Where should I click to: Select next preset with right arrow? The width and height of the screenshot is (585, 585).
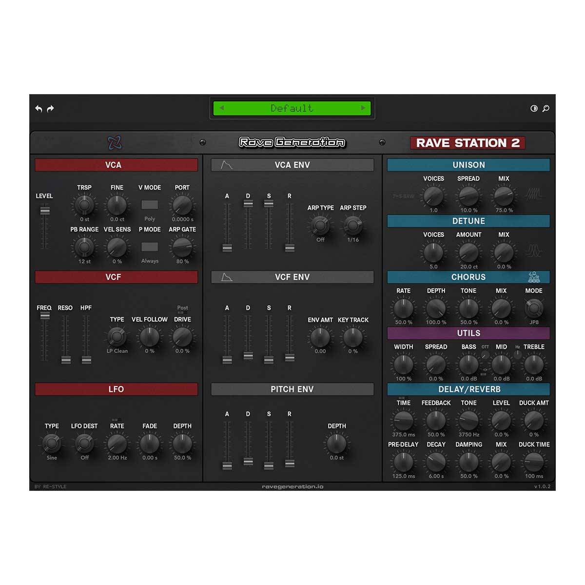pyautogui.click(x=363, y=108)
